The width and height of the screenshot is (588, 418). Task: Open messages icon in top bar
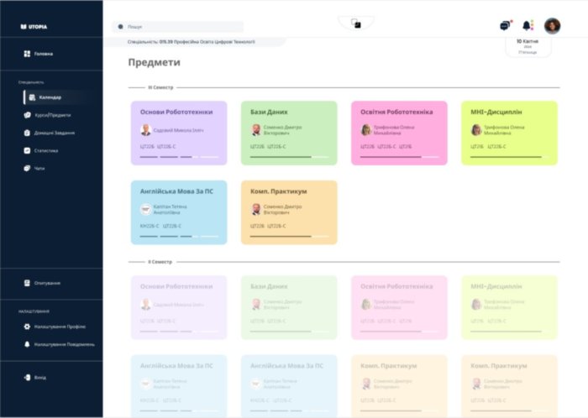coord(505,25)
